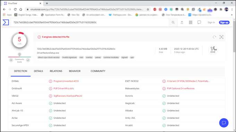The image size is (236, 132).
Task: Click the DriverRestoreSetup.exe file name
Action: [x=48, y=53]
